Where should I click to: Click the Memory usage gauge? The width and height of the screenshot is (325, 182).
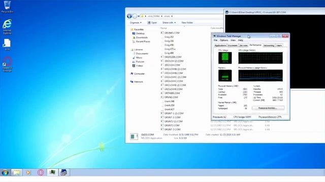[x=225, y=75]
